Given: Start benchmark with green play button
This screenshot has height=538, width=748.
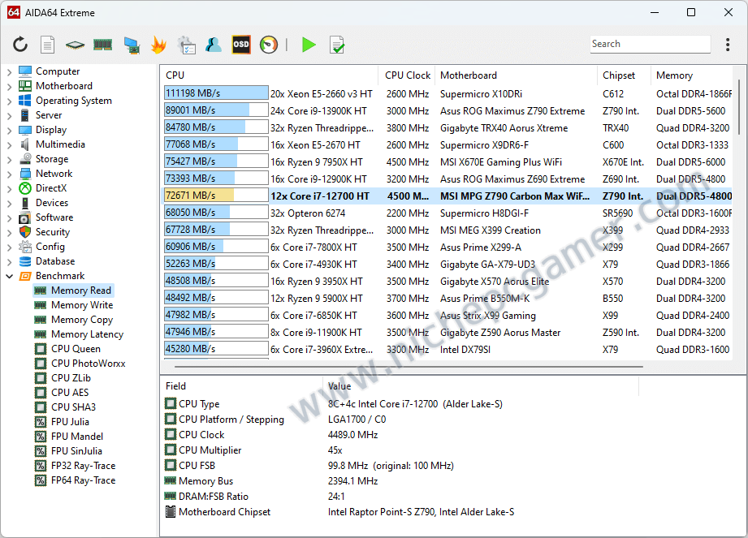Looking at the screenshot, I should [x=309, y=45].
